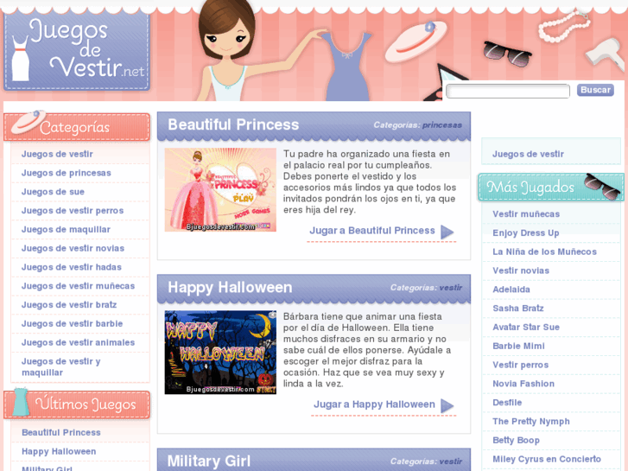Open the Barbie Mimi game link
This screenshot has width=628, height=471.
[x=518, y=346]
